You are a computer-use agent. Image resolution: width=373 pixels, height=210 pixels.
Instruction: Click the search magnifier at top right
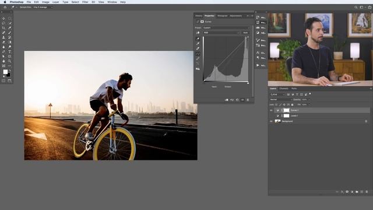(x=356, y=7)
